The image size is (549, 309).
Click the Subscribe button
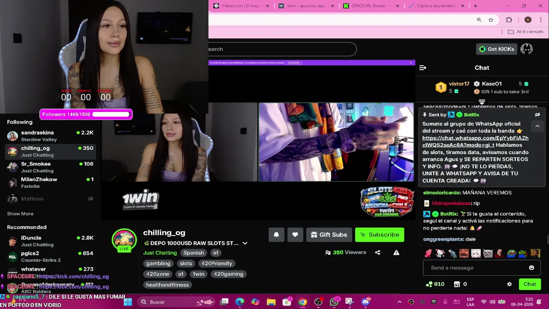[380, 235]
